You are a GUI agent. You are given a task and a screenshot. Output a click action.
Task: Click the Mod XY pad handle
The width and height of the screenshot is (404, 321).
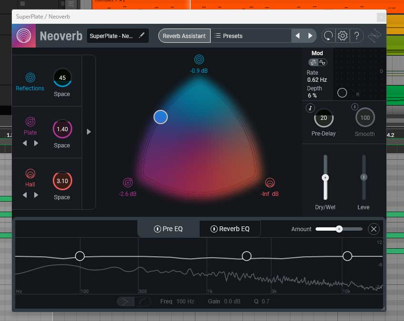coord(342,93)
